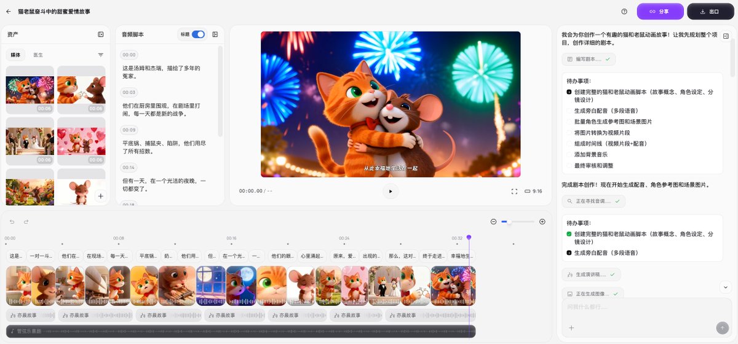738x344 pixels.
Task: Go back using the arrow beside the project title
Action: tap(9, 11)
